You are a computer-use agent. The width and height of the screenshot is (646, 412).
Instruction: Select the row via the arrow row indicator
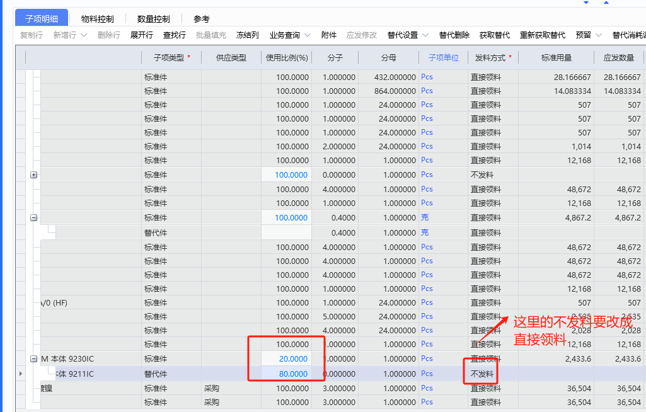[x=21, y=374]
